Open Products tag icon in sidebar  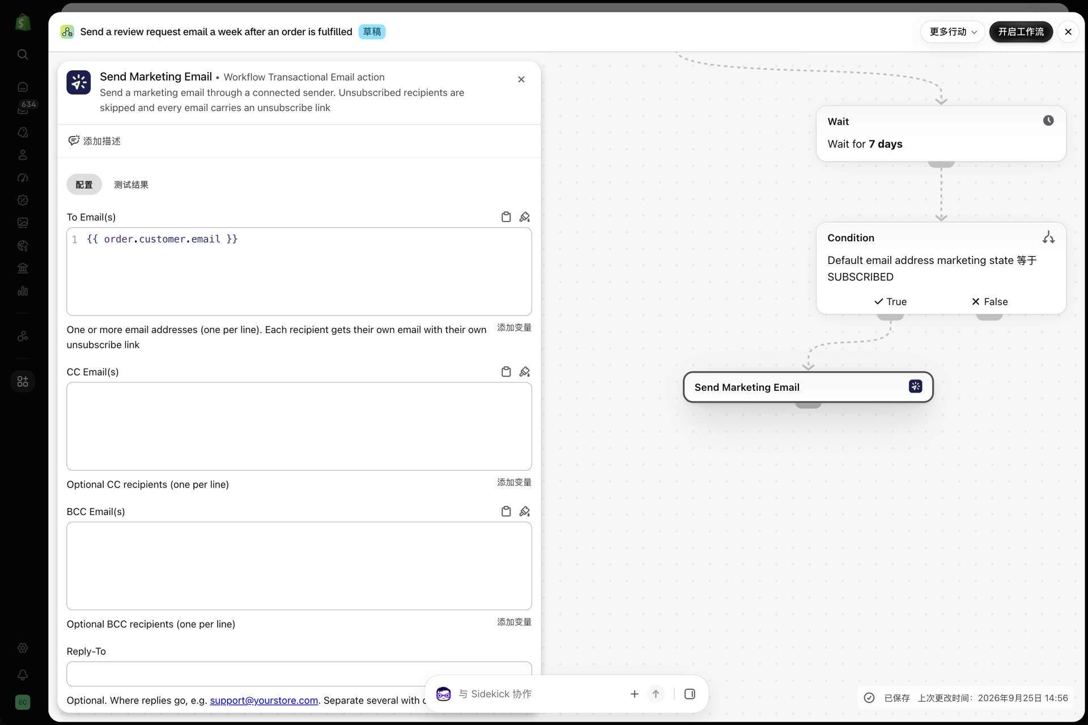tap(23, 132)
